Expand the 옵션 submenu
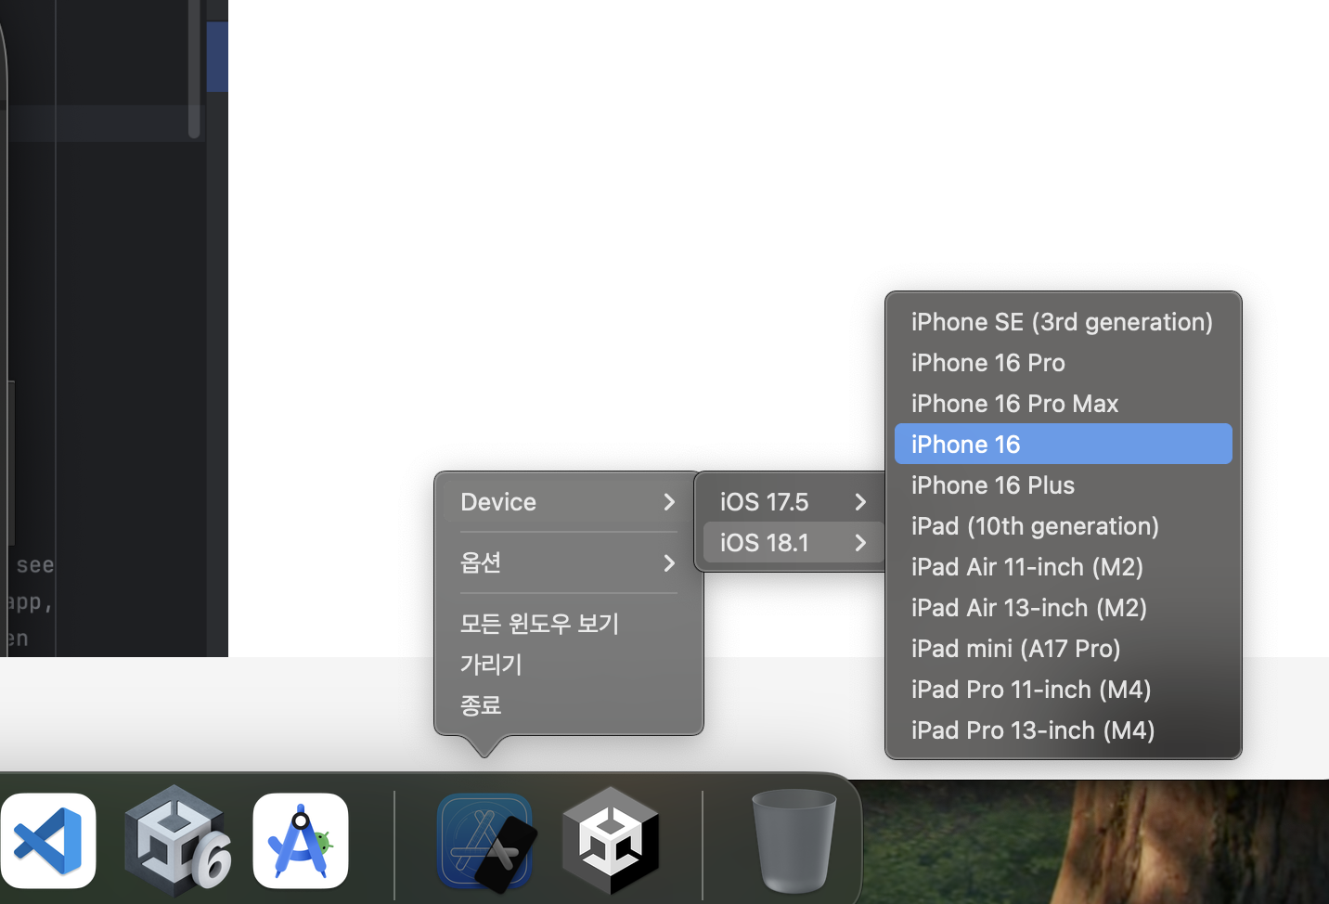Screen dimensions: 1329x904 [x=569, y=562]
